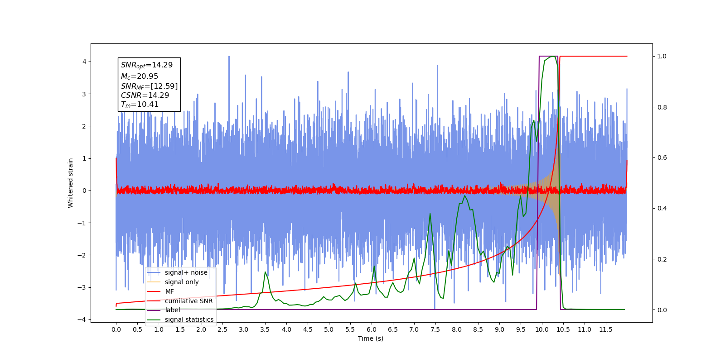Click the green signal statistics peak near 3.5 s
This screenshot has height=362, width=725.
(265, 272)
